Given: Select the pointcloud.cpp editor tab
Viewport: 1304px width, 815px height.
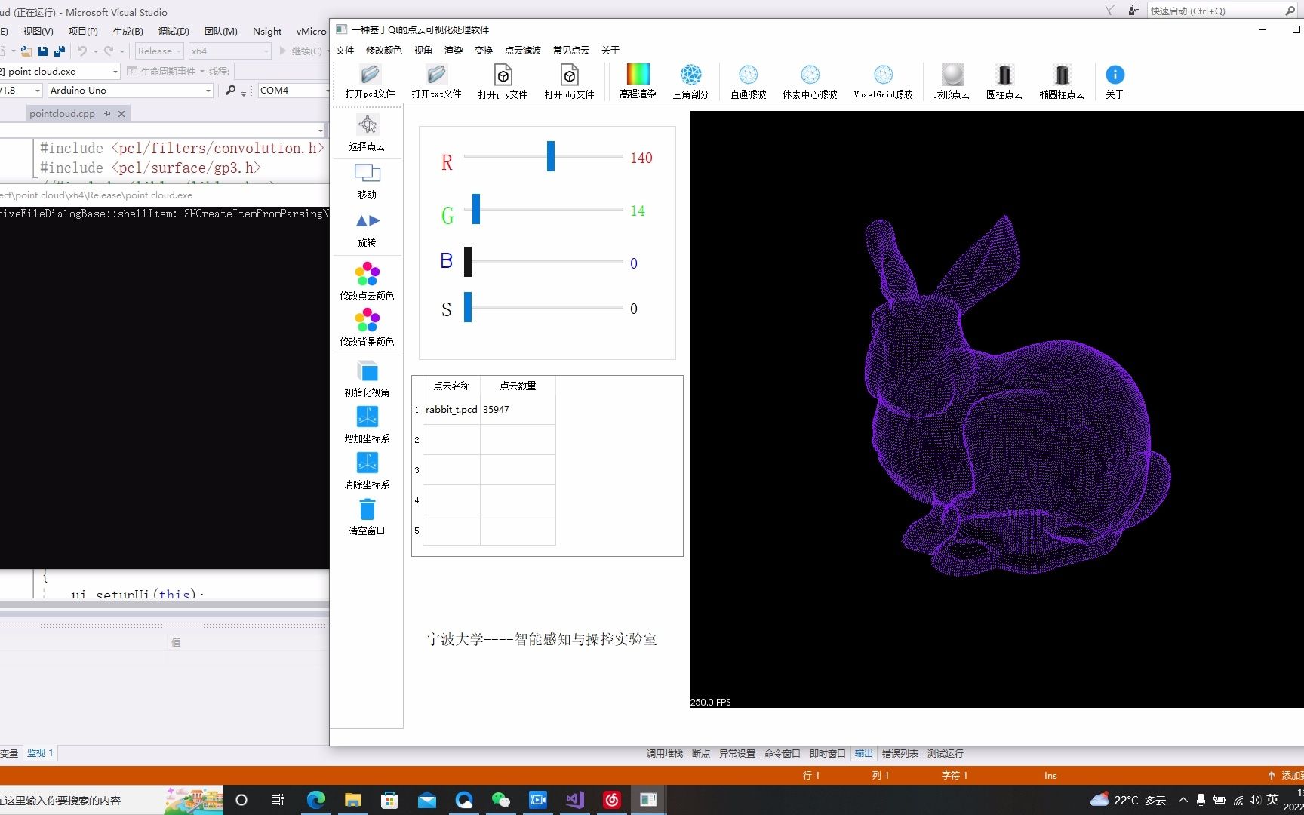Looking at the screenshot, I should coord(62,114).
